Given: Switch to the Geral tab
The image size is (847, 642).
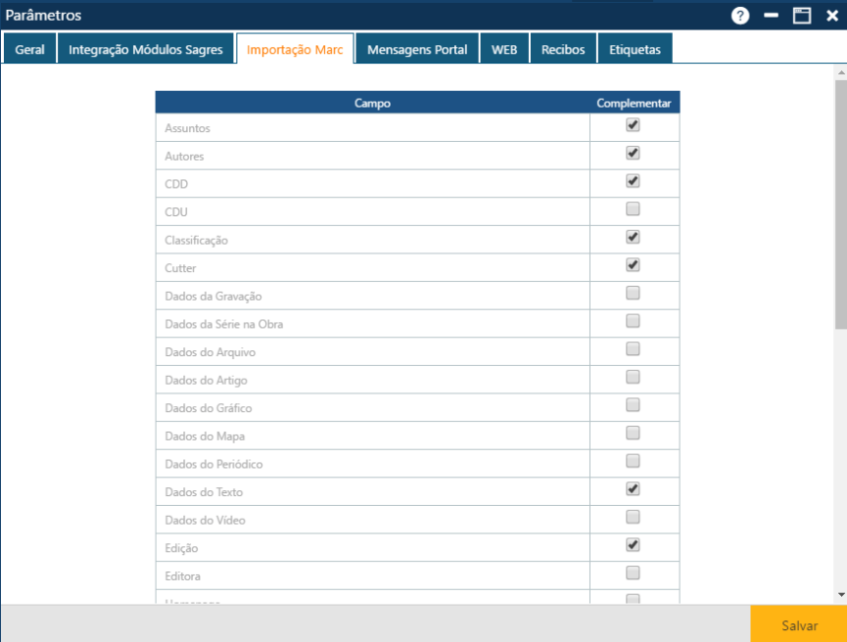Looking at the screenshot, I should point(29,47).
